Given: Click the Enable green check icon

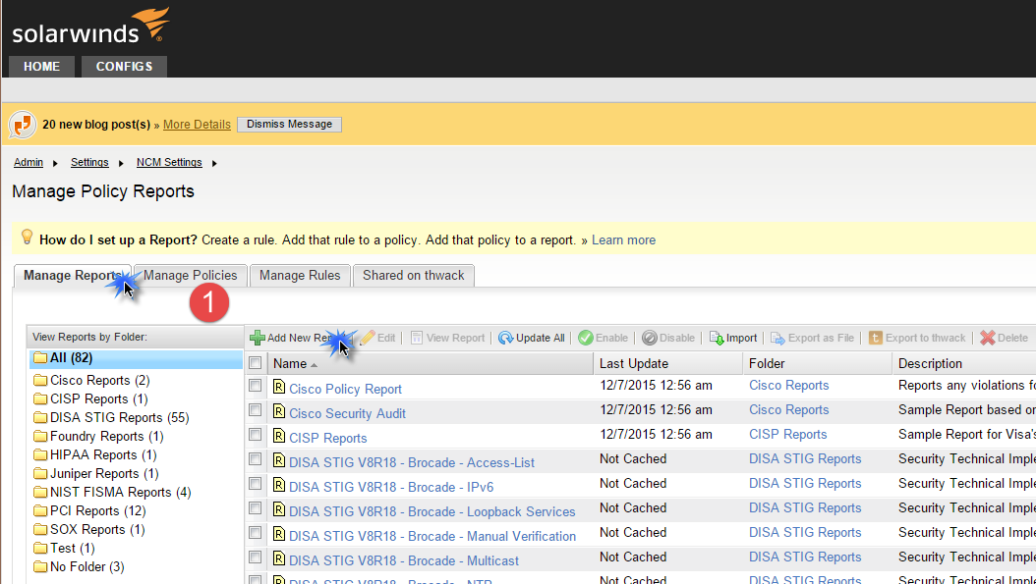Looking at the screenshot, I should [x=586, y=338].
